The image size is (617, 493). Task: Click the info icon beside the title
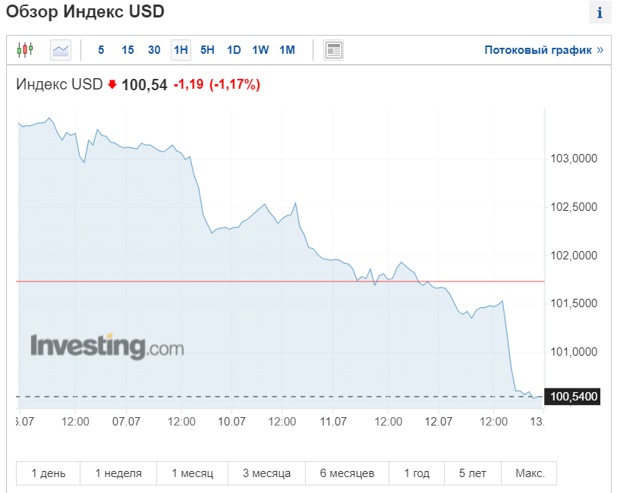click(x=600, y=13)
